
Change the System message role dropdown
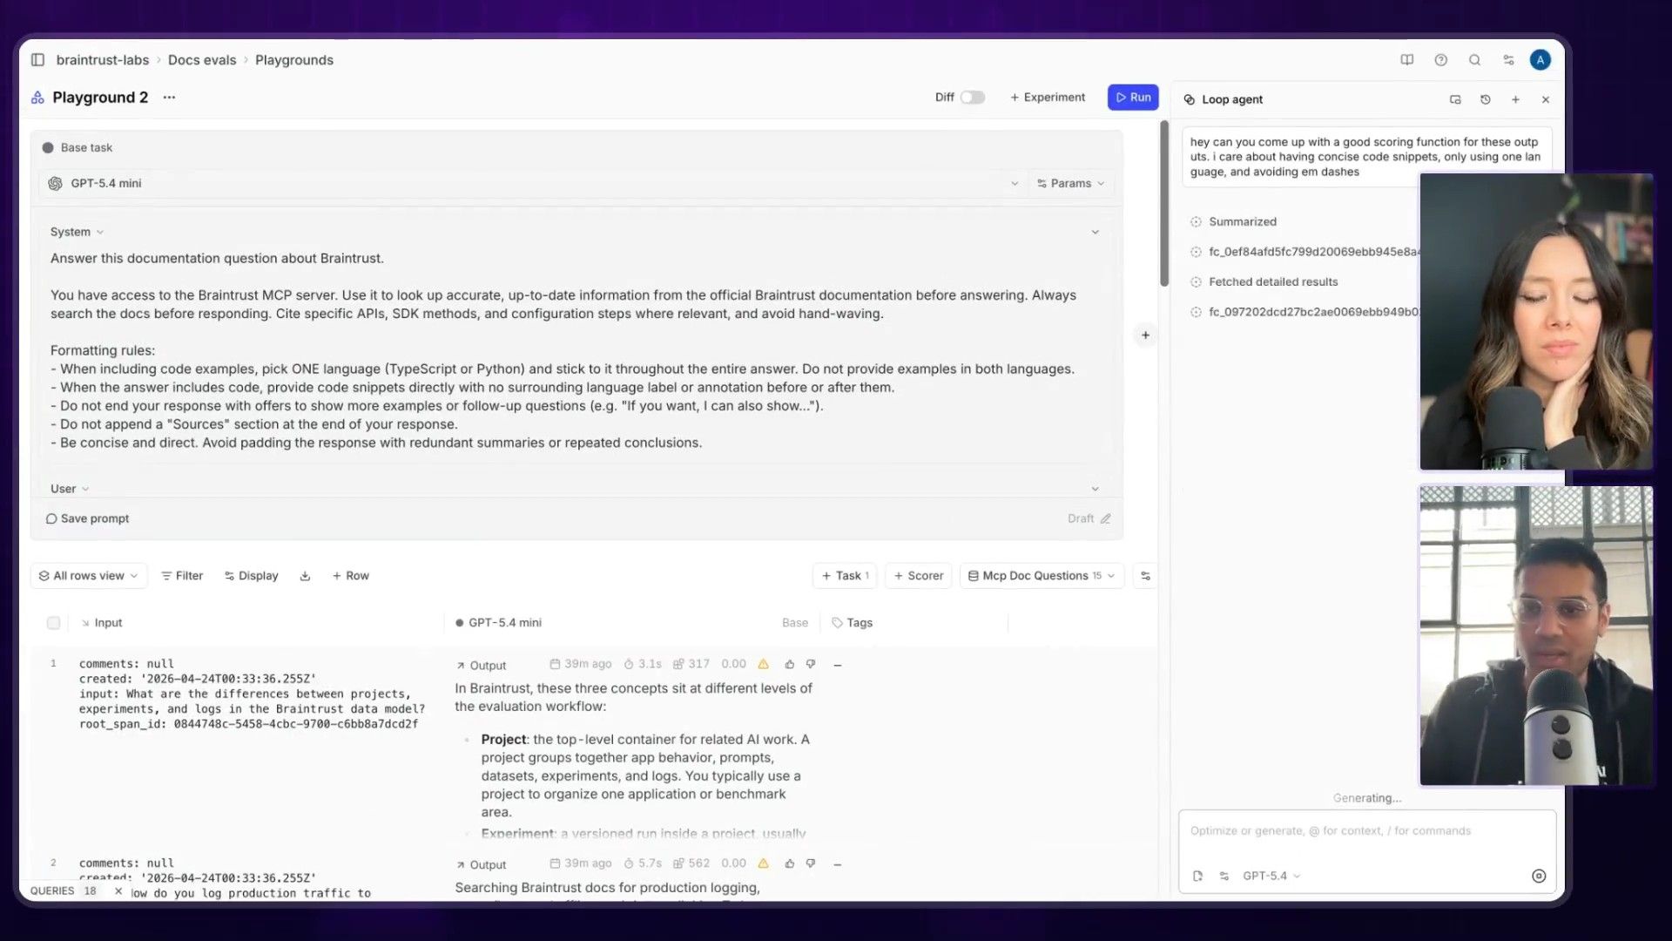coord(77,232)
